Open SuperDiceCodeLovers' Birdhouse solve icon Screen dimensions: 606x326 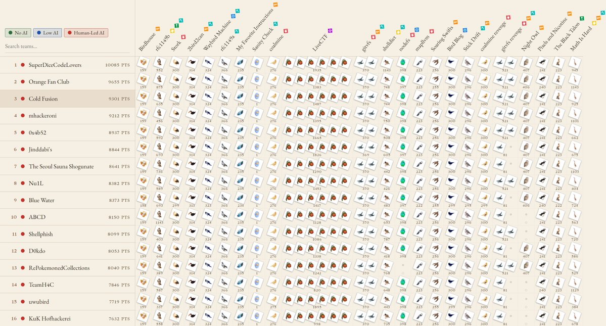click(144, 63)
